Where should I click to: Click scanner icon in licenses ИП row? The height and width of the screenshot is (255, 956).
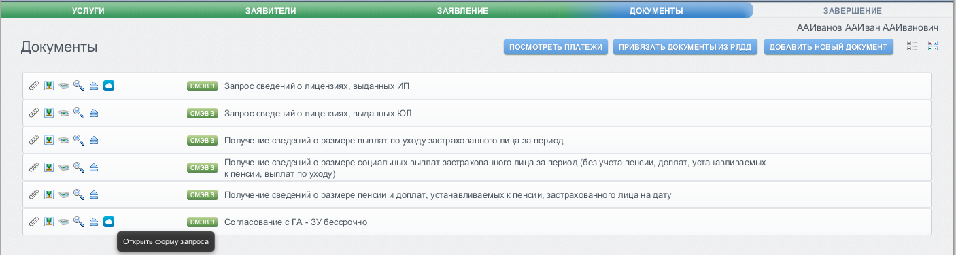64,86
